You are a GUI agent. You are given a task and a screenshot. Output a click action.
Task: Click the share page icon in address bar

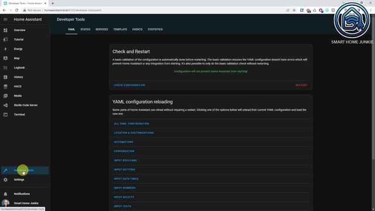click(x=288, y=11)
